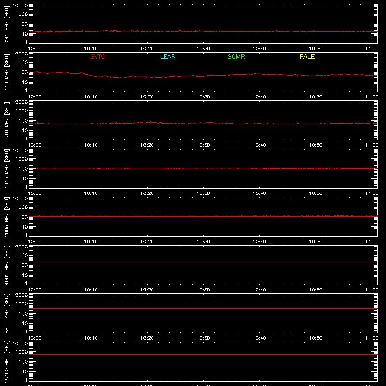Viewport: 386px width, 386px height.
Task: Click the 1000 tick label on 2695 MHz axis
Action: coord(22,207)
